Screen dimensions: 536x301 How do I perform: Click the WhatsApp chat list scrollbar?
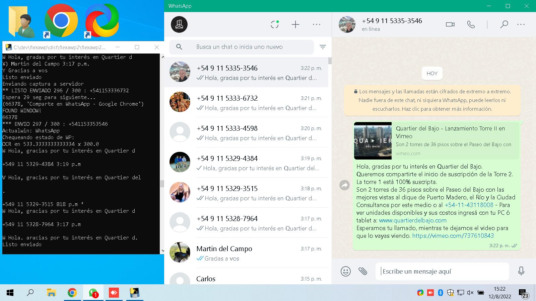(x=330, y=61)
